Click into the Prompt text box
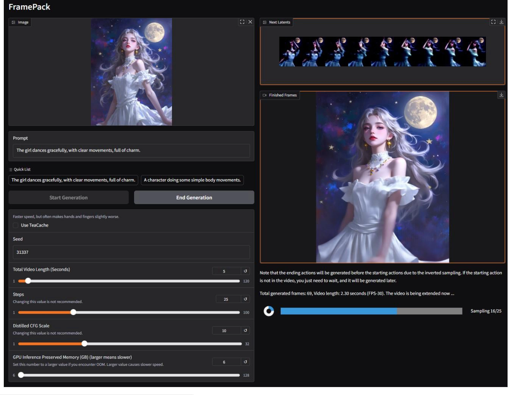This screenshot has width=514, height=395. click(x=131, y=150)
